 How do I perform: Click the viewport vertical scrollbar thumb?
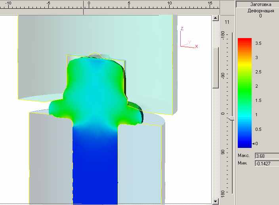(216, 68)
